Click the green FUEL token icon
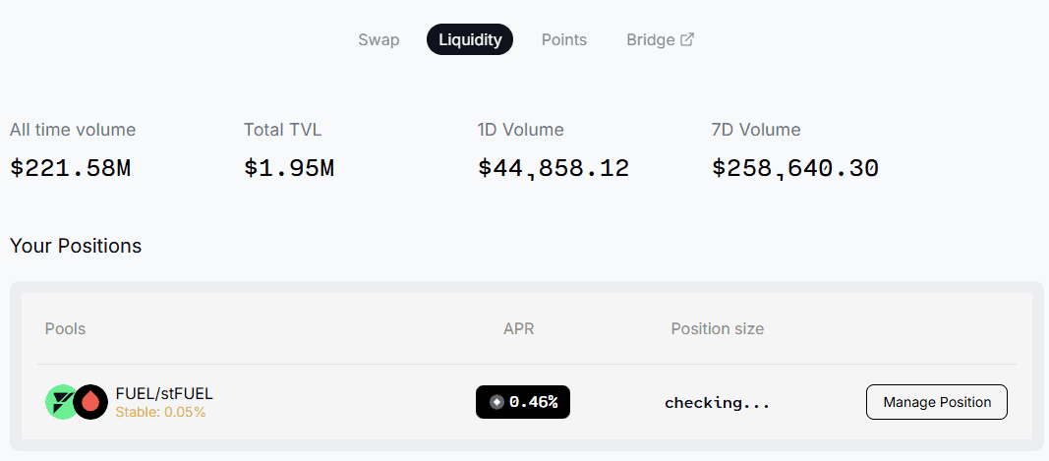This screenshot has height=461, width=1049. coord(59,402)
